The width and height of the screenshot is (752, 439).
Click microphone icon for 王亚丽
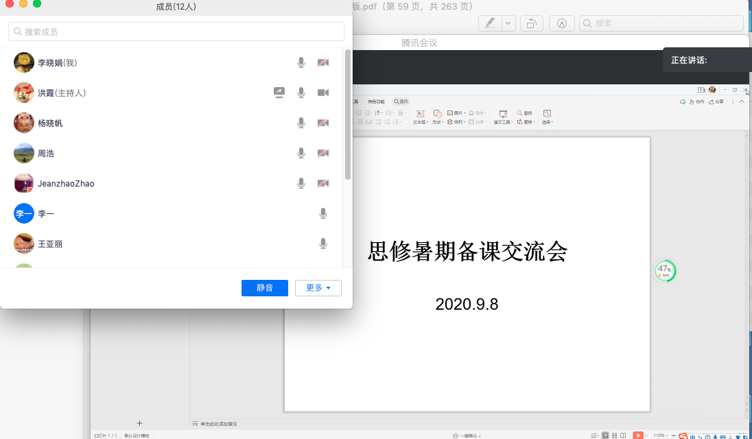[x=323, y=244]
